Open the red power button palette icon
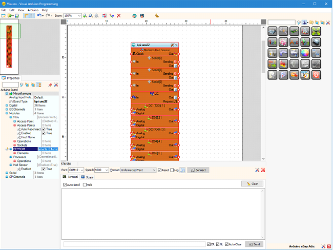 pyautogui.click(x=316, y=75)
